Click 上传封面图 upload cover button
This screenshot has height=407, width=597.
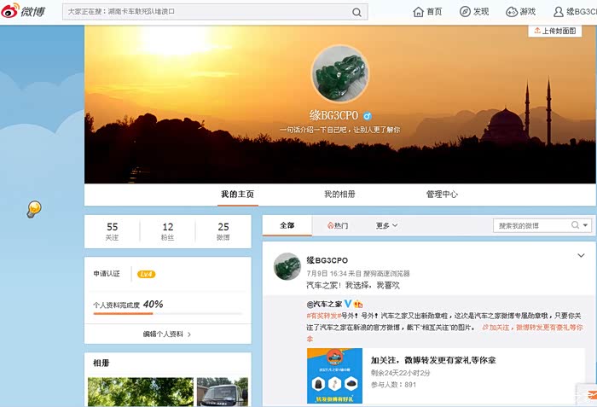click(554, 31)
